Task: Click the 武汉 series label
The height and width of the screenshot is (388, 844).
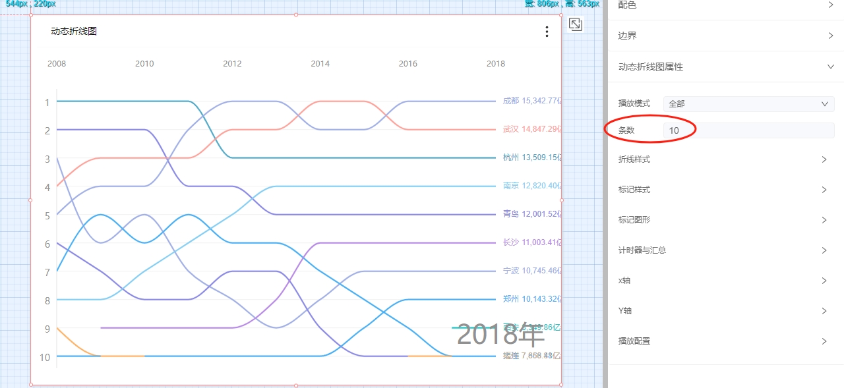Action: tap(510, 129)
